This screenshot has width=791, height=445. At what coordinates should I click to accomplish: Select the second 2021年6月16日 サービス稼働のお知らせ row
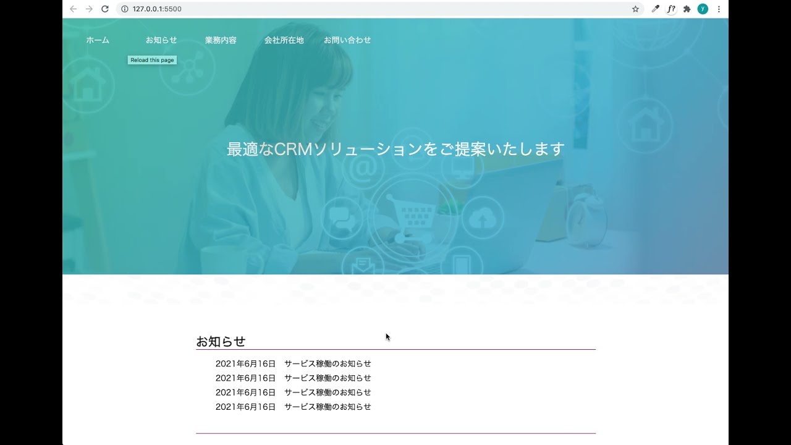point(294,378)
